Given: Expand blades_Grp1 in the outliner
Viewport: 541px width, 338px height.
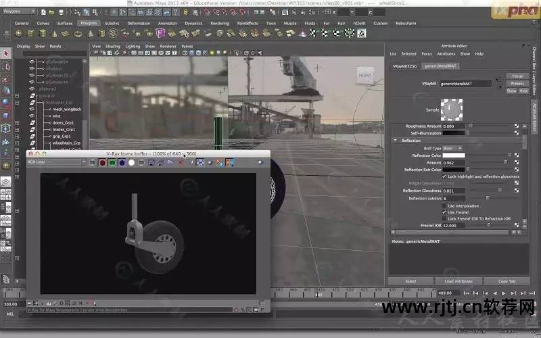Looking at the screenshot, I should [x=17, y=130].
